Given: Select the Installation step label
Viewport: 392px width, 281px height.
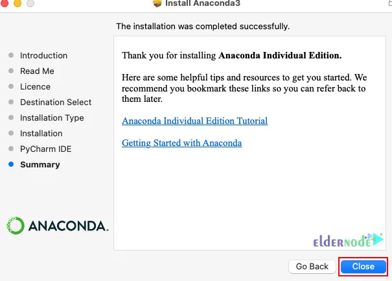Looking at the screenshot, I should click(41, 134).
